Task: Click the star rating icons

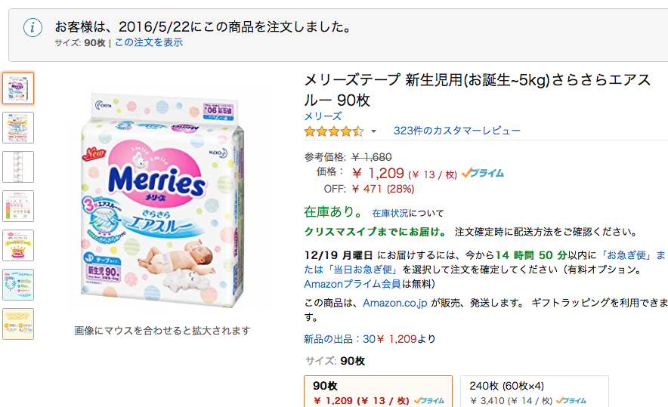Action: pyautogui.click(x=333, y=131)
